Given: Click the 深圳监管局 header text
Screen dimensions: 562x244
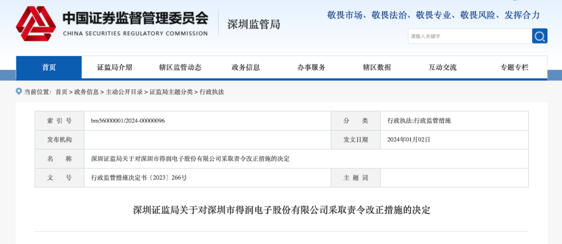Looking at the screenshot, I should point(254,24).
